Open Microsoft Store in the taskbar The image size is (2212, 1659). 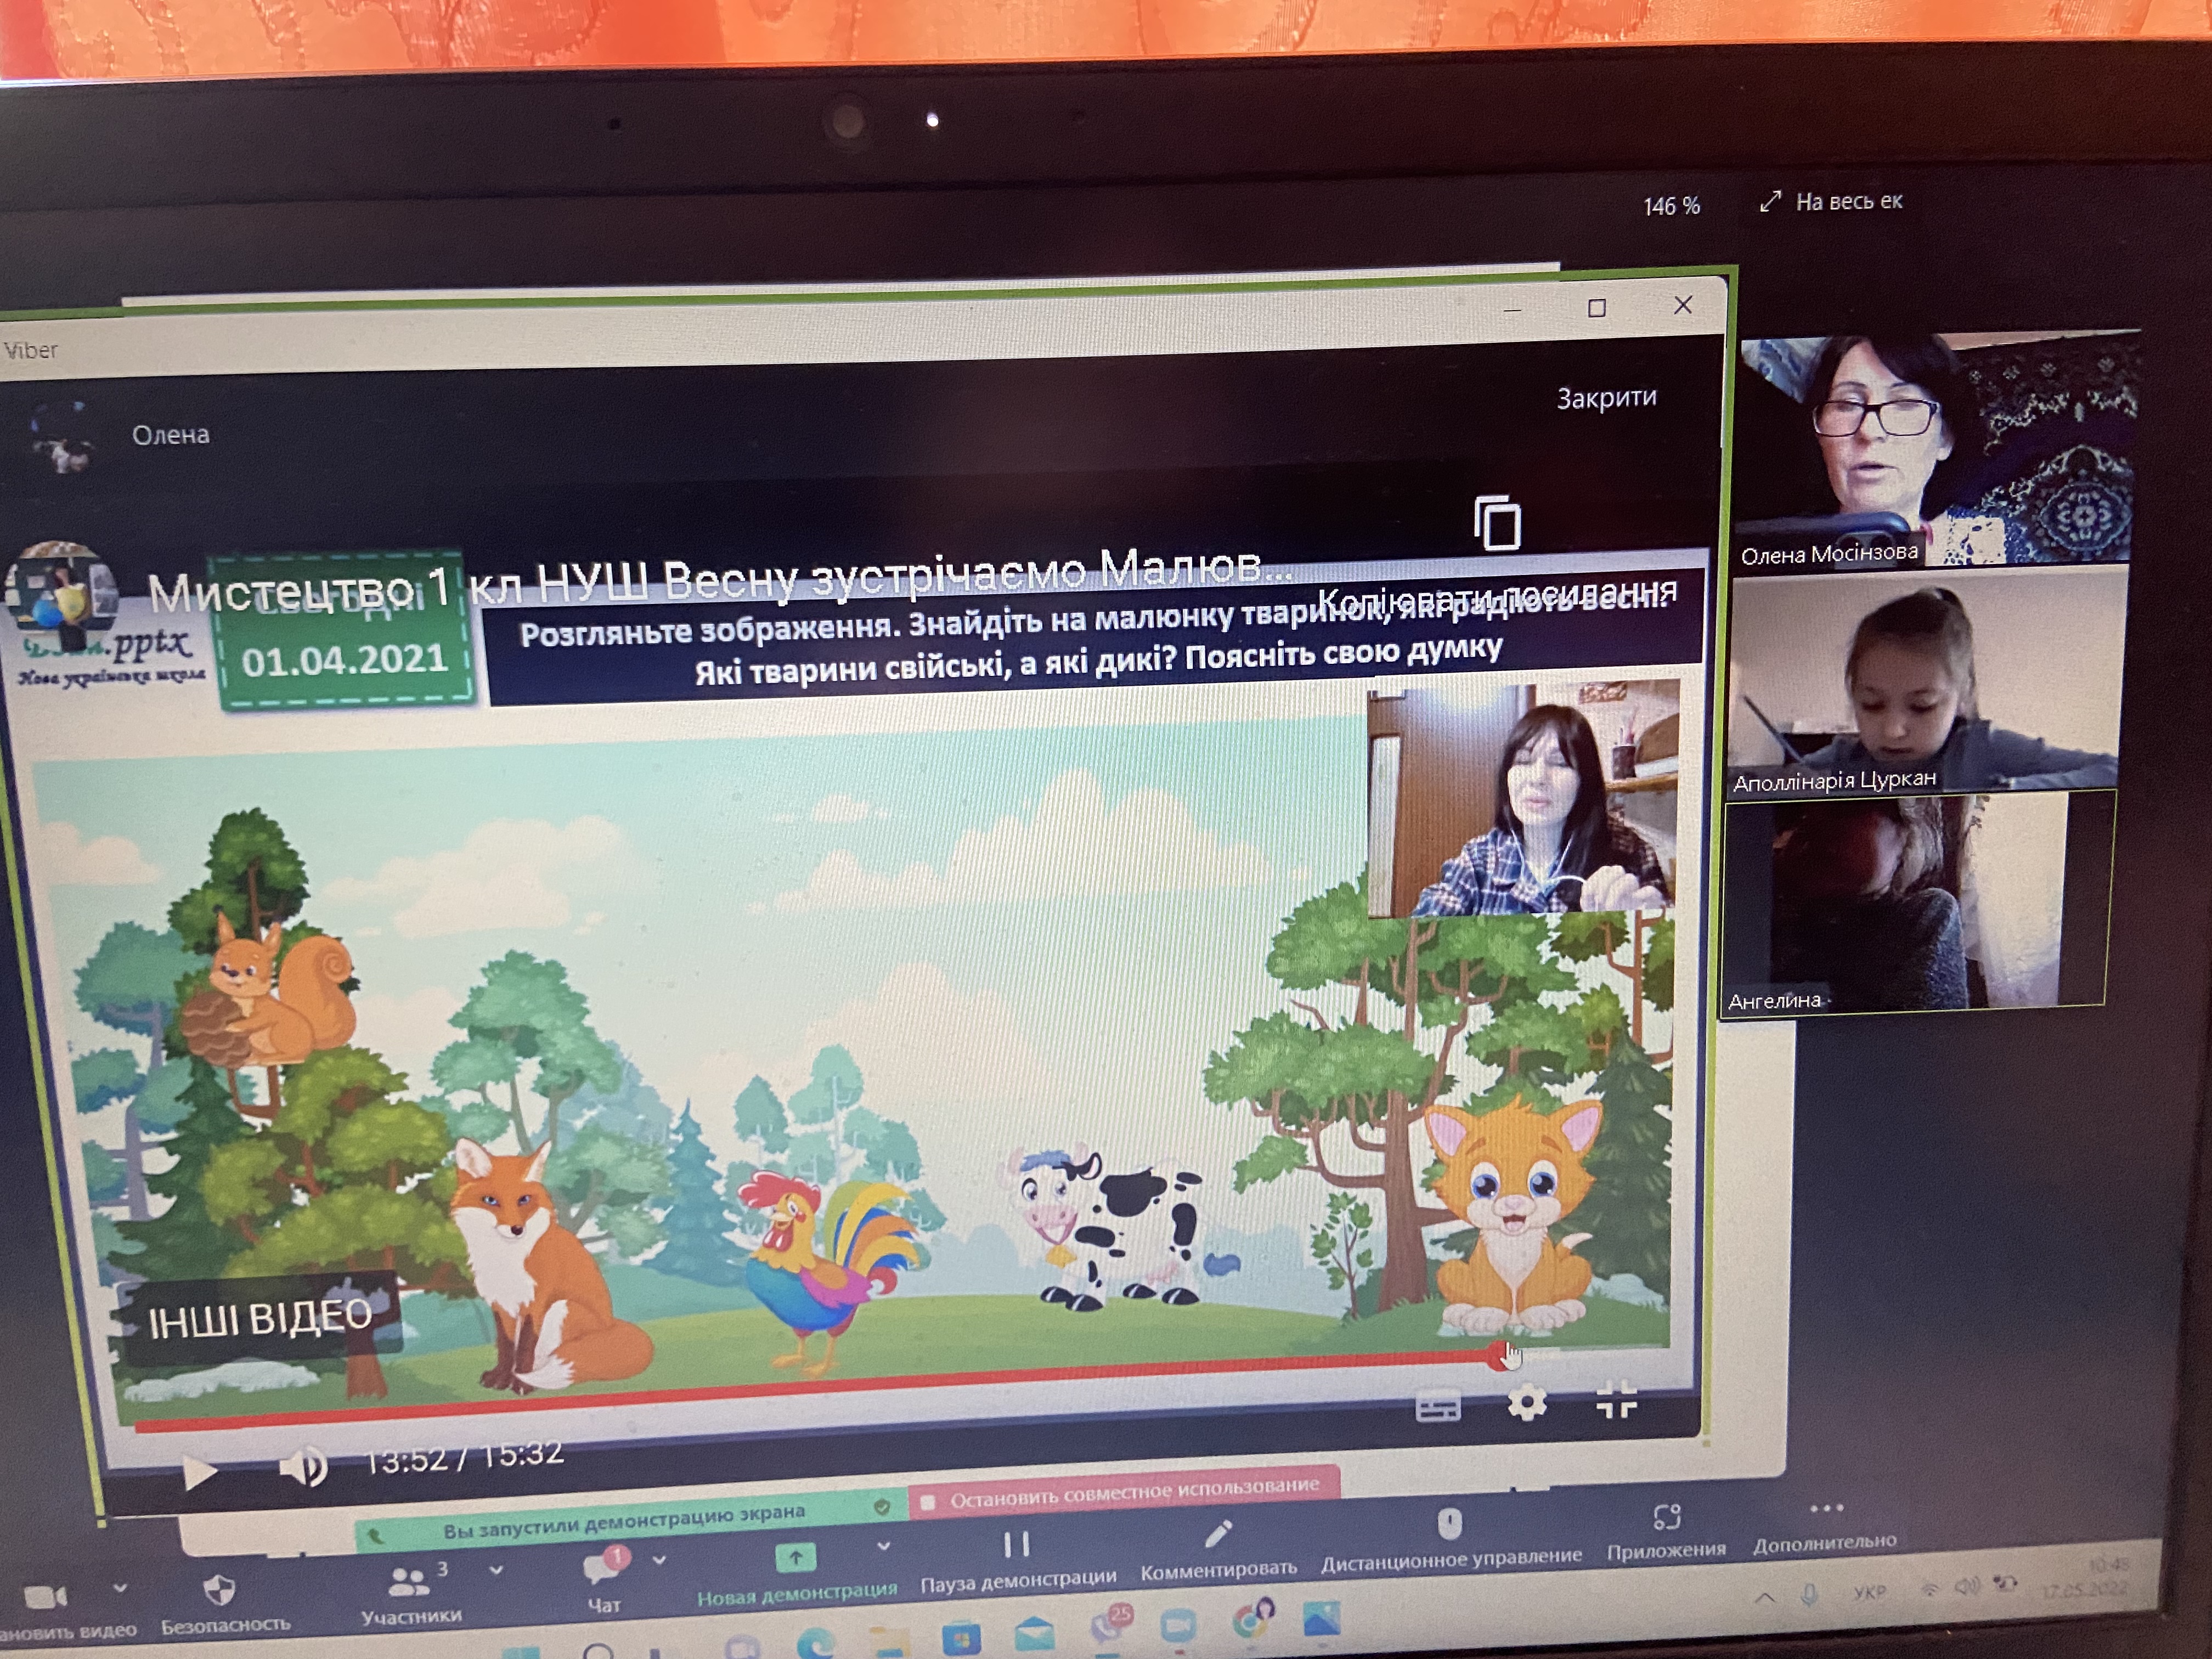coord(961,1640)
